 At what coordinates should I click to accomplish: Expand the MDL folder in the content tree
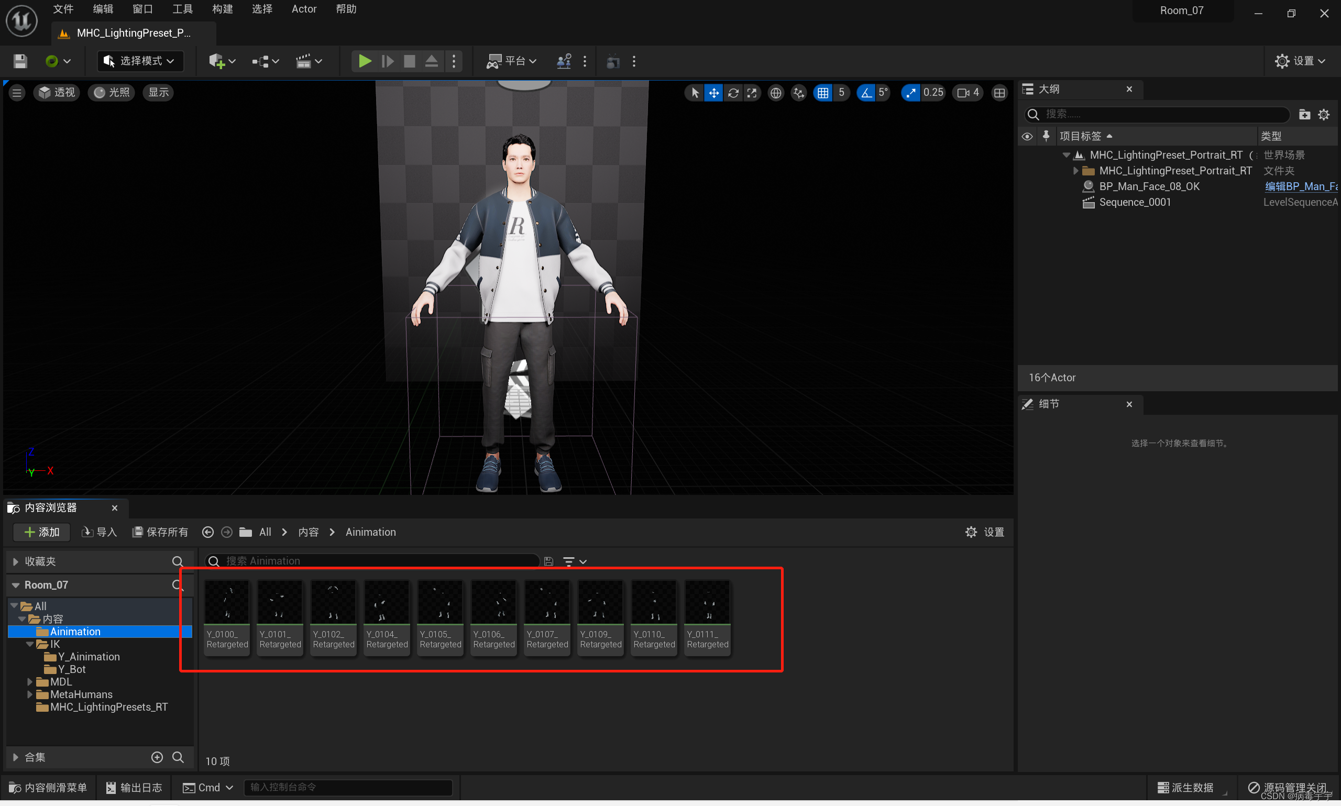pos(30,682)
